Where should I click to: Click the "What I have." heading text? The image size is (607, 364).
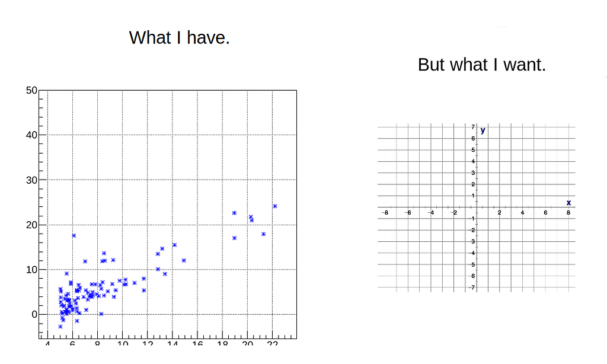click(x=179, y=37)
